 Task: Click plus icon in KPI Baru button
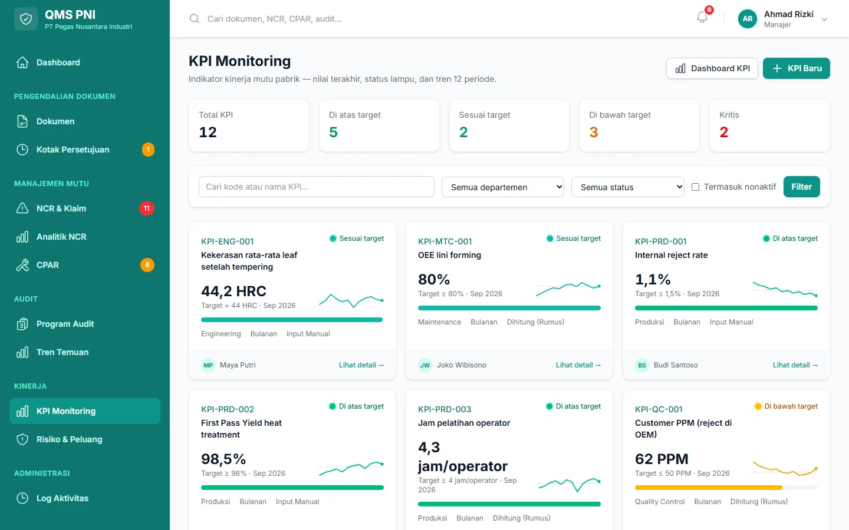777,68
